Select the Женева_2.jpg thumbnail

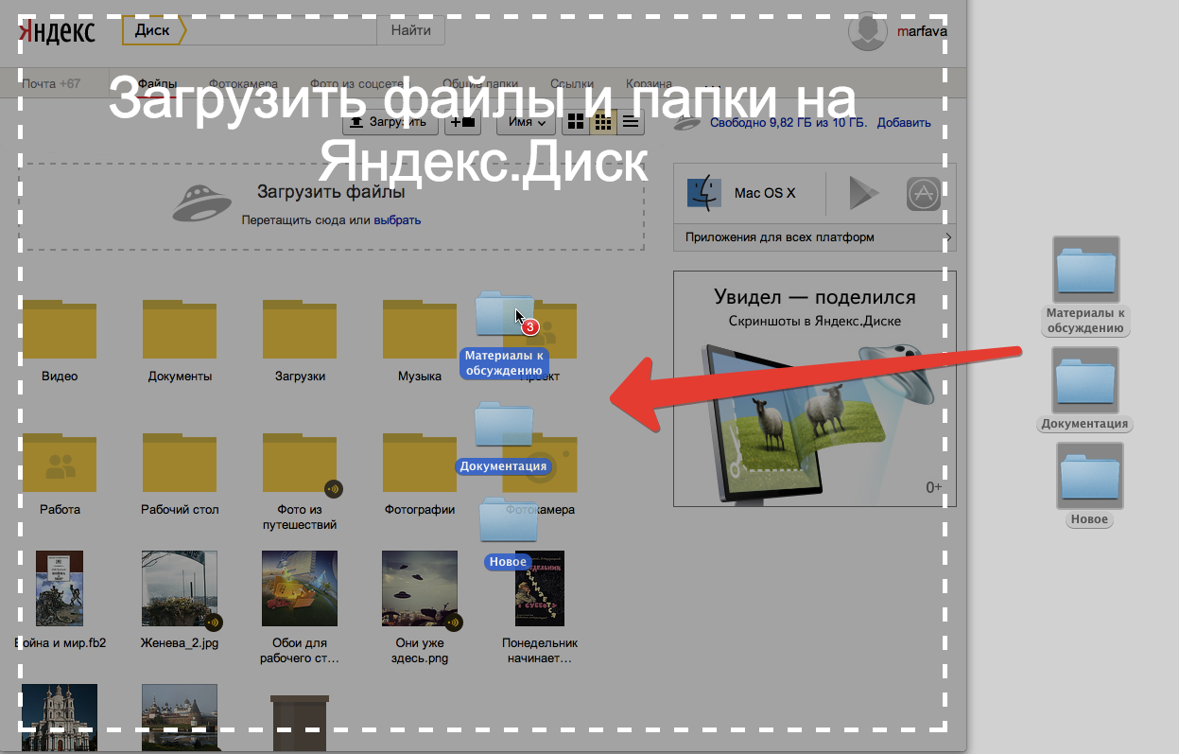[x=180, y=588]
